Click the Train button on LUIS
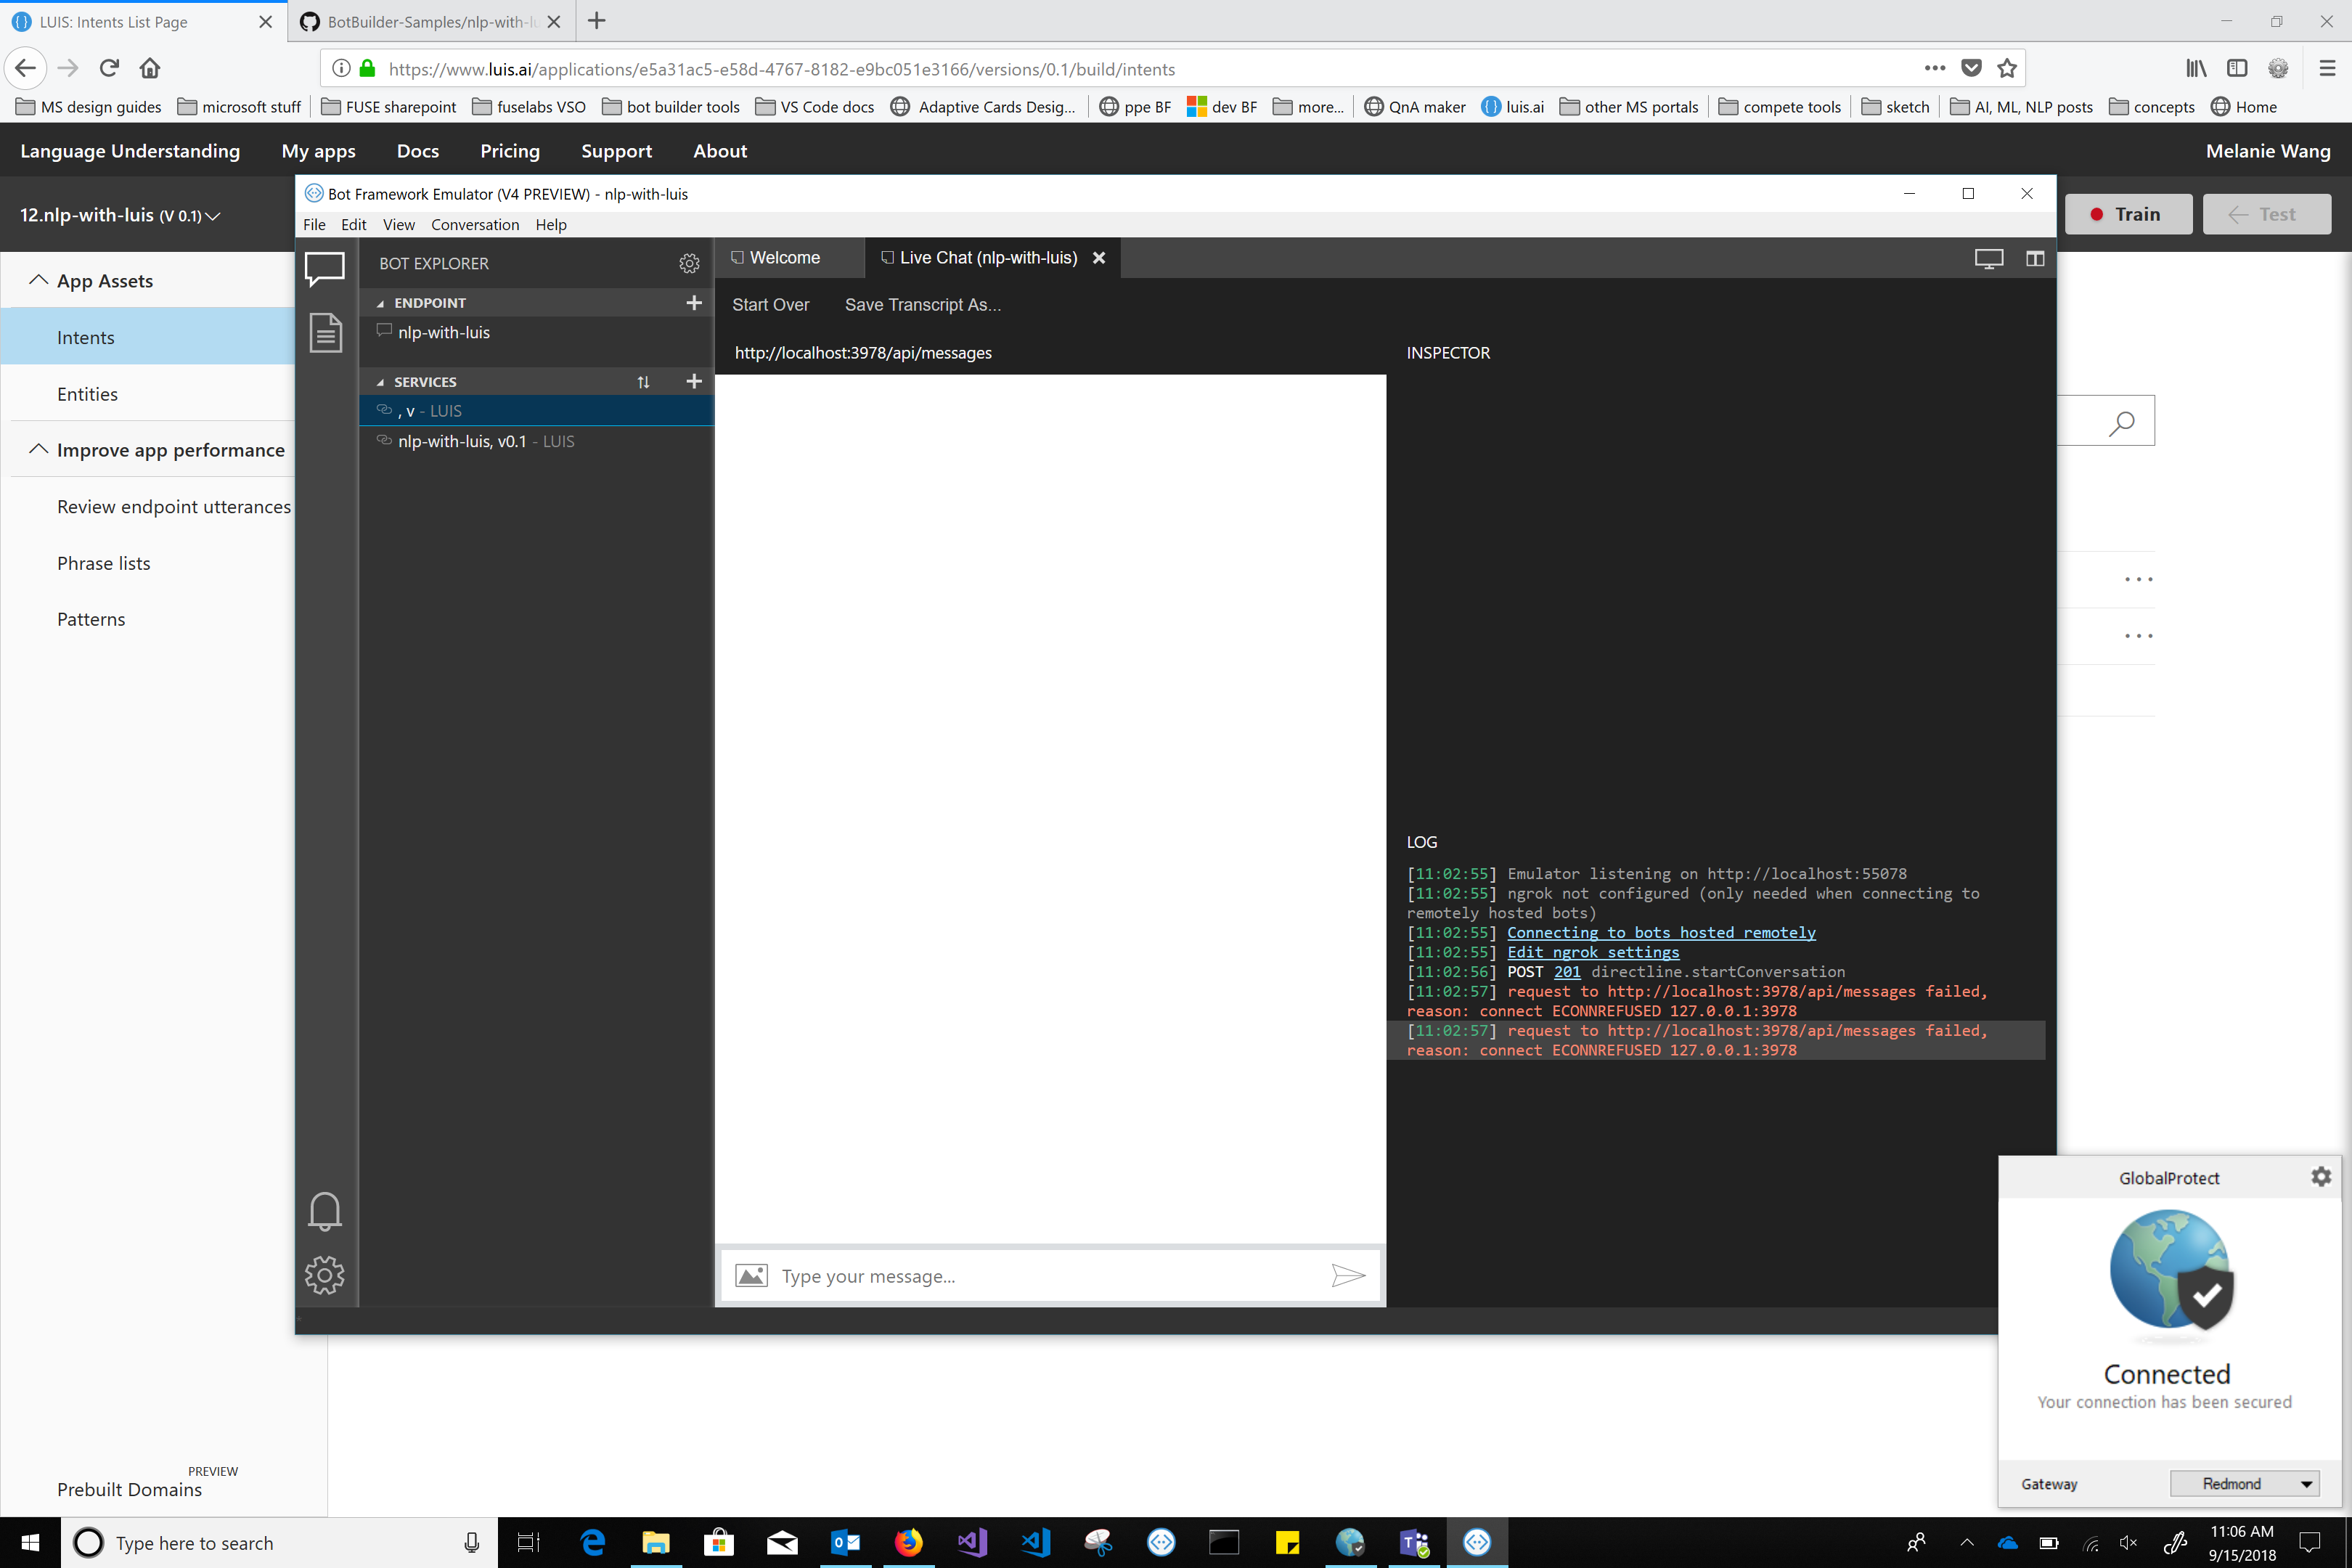Image resolution: width=2352 pixels, height=1568 pixels. click(x=2129, y=213)
